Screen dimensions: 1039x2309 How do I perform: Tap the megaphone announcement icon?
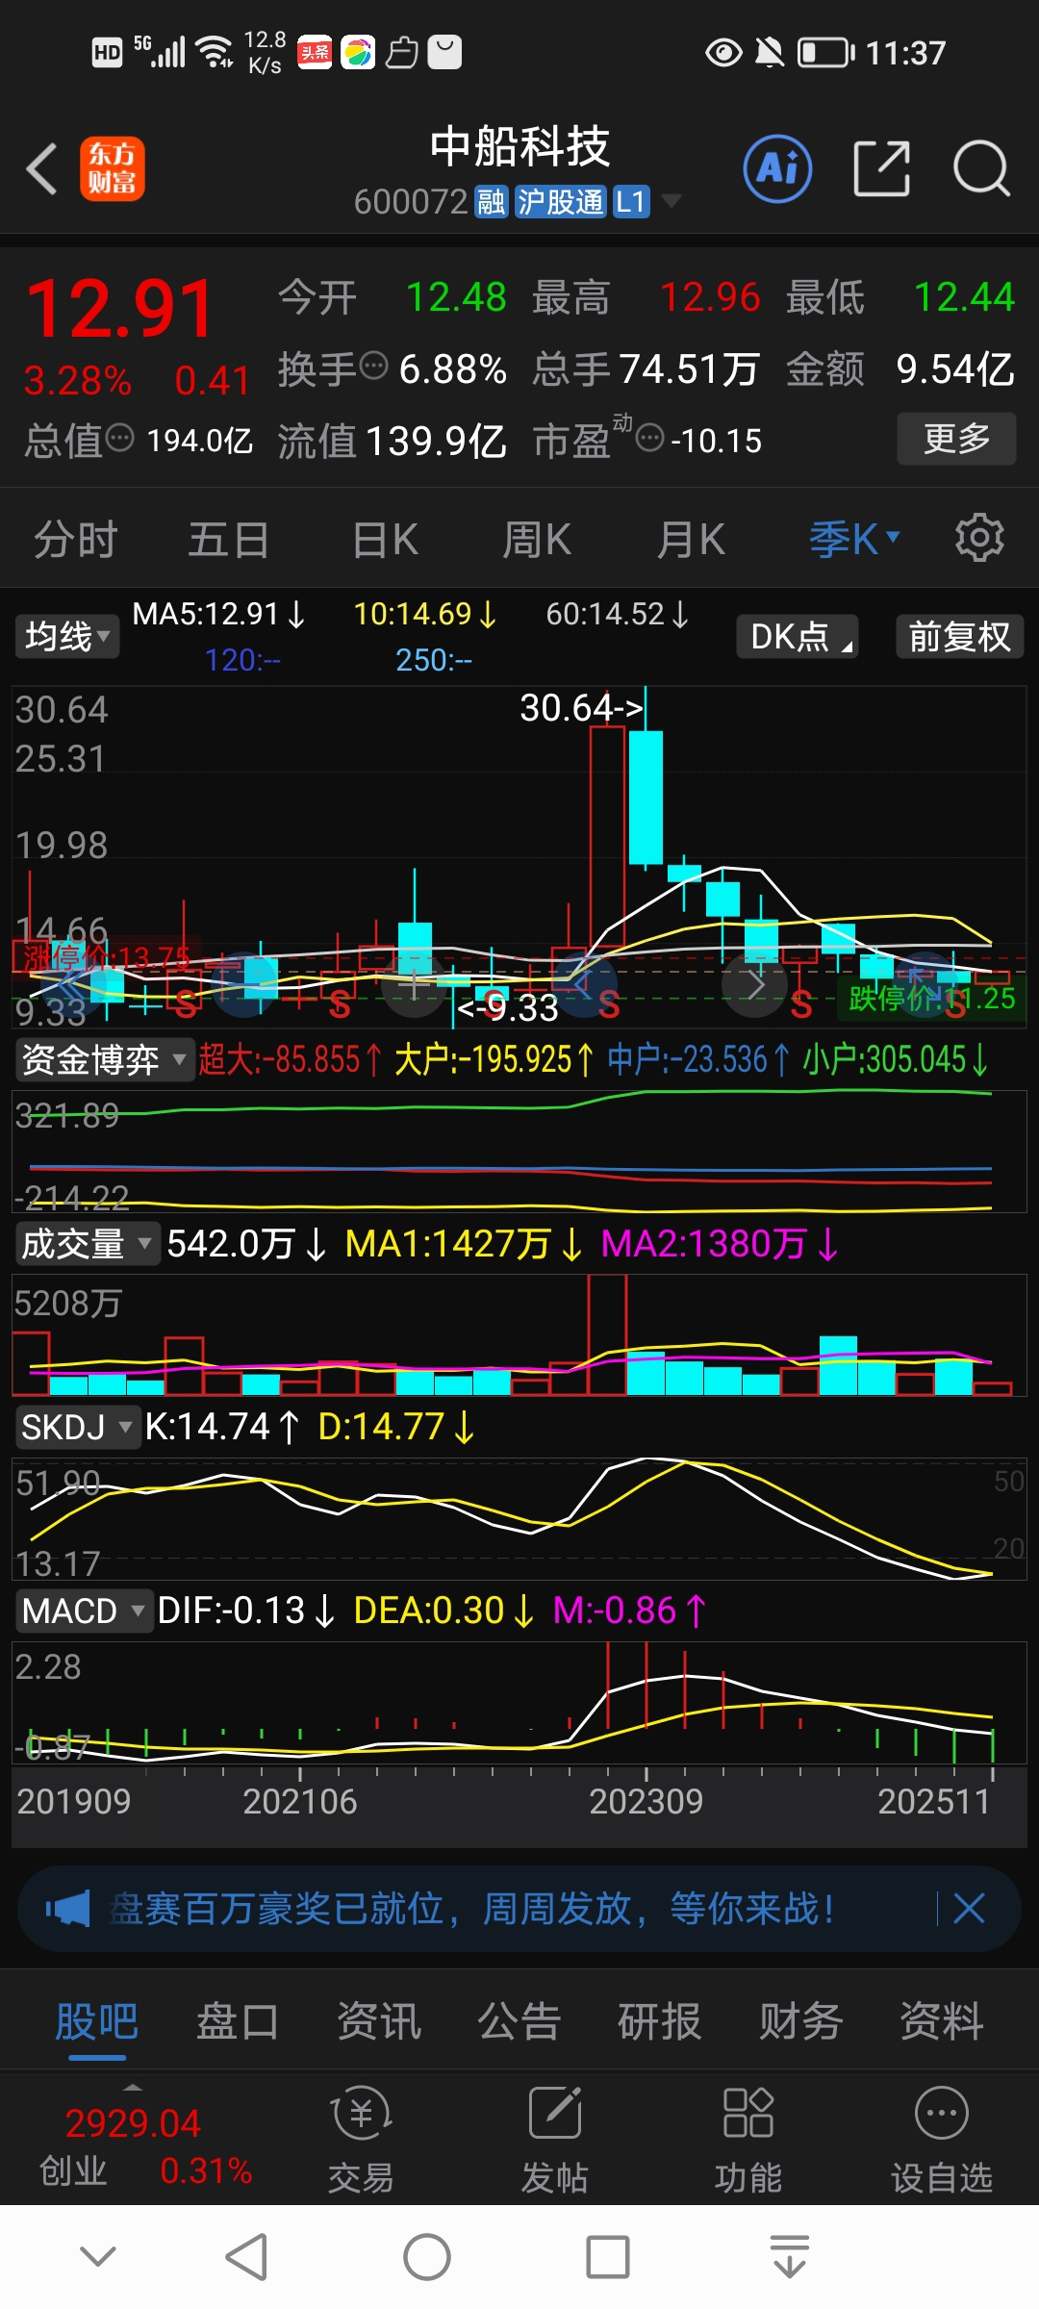pyautogui.click(x=67, y=1909)
